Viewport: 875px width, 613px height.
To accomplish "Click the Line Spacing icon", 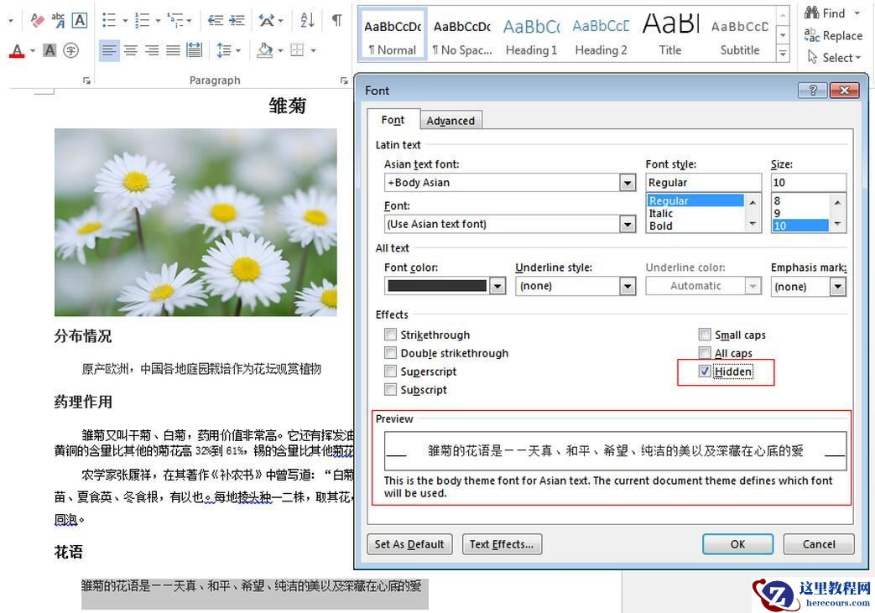I will (224, 51).
